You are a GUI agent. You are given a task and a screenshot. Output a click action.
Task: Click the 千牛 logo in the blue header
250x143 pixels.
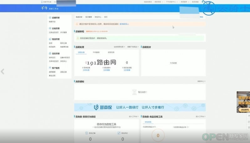click(x=44, y=8)
